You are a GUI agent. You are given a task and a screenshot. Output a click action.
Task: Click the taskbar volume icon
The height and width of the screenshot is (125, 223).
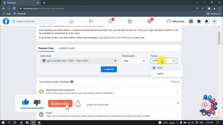[x=193, y=123]
